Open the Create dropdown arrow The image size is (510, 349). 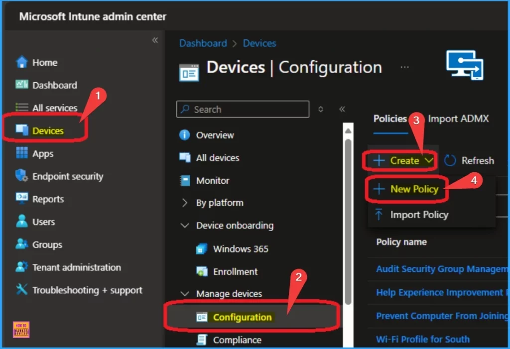click(x=429, y=160)
